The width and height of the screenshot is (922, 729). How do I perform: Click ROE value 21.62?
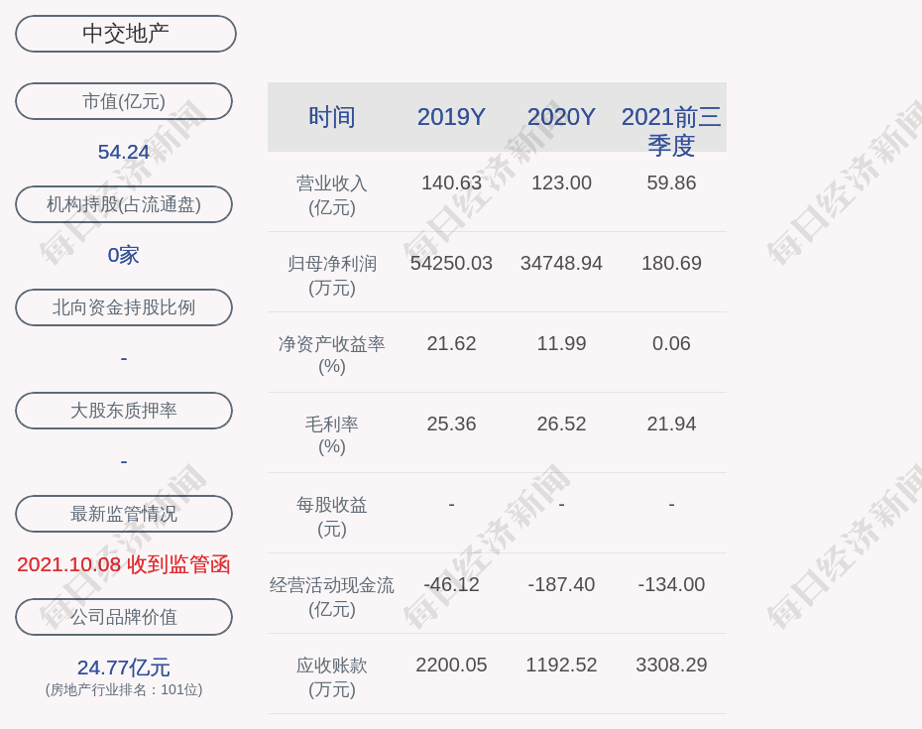451,343
